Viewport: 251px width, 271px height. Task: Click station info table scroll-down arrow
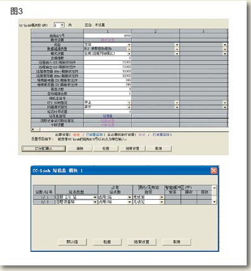[214, 202]
